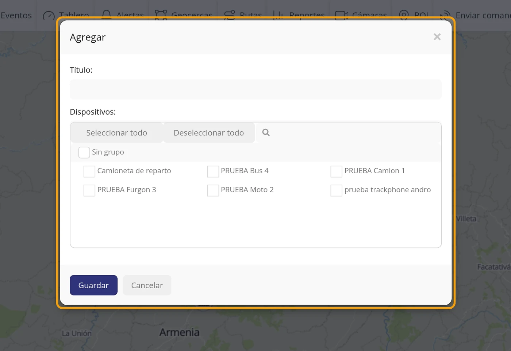Toggle the Sin grupo checkbox
Image resolution: width=511 pixels, height=351 pixels.
[x=84, y=152]
